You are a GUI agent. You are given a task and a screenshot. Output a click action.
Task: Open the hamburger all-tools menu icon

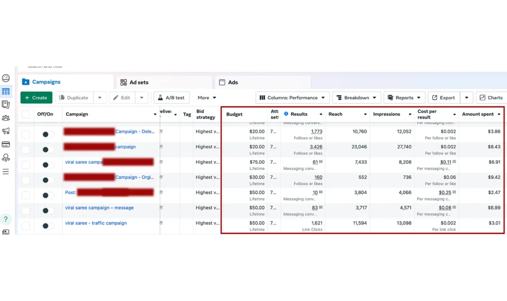point(6,172)
